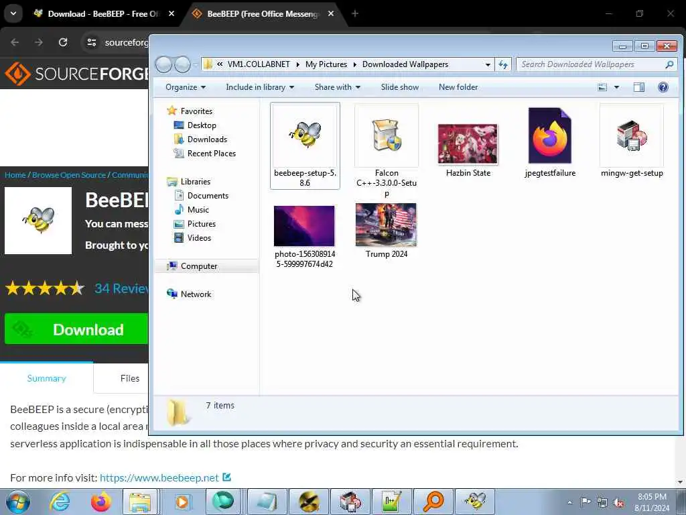
Task: Click the SourceForge logo
Action: [76, 74]
